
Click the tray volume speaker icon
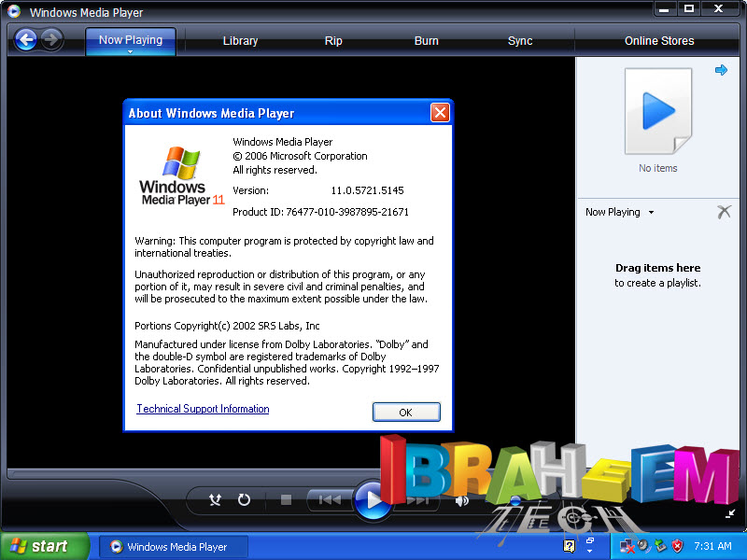click(643, 545)
